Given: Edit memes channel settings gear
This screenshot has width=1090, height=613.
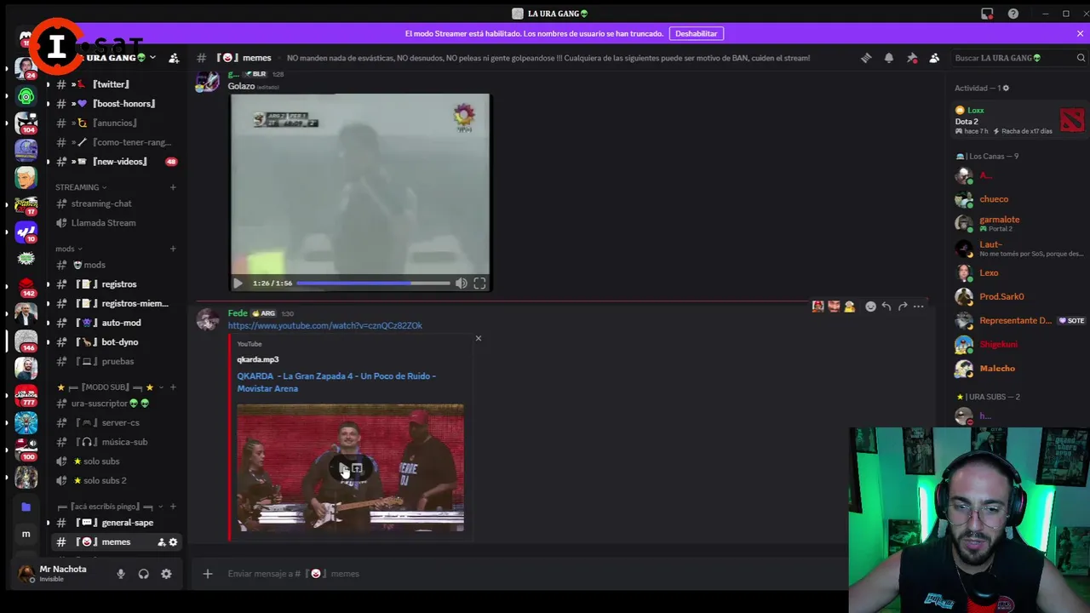Looking at the screenshot, I should coord(173,542).
